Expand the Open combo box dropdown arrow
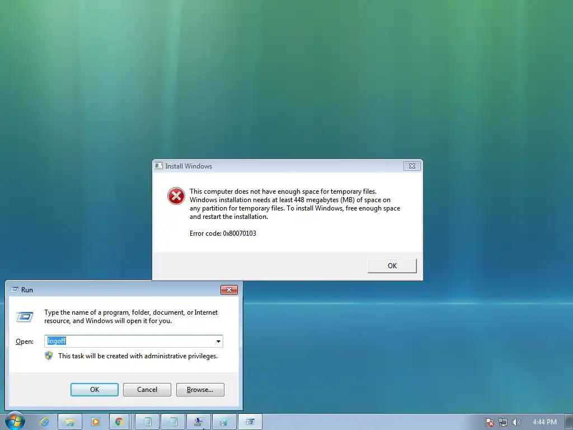573x430 pixels. click(218, 341)
